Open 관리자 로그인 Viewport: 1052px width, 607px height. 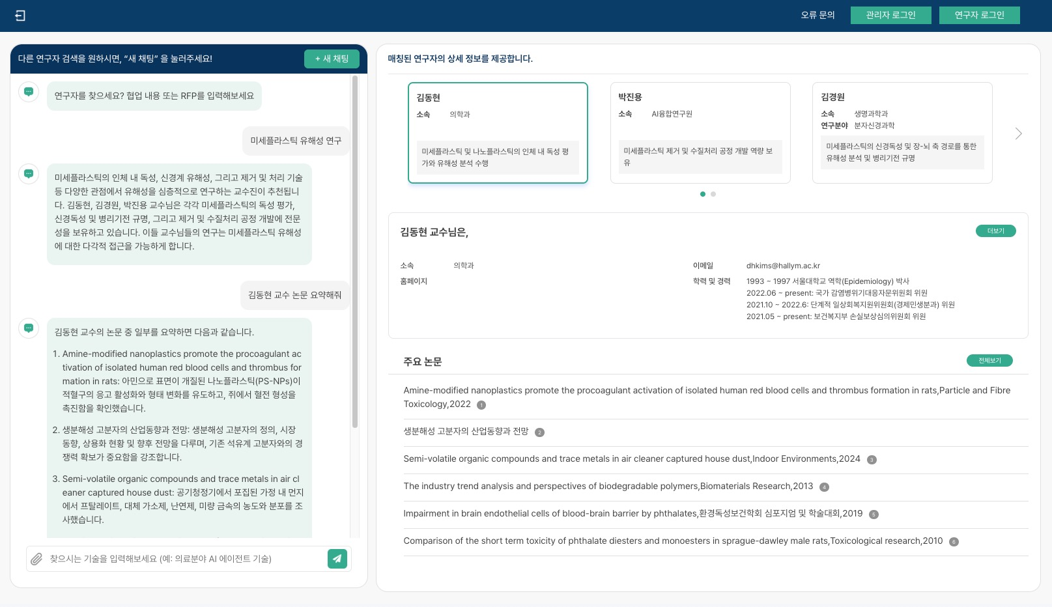point(890,15)
